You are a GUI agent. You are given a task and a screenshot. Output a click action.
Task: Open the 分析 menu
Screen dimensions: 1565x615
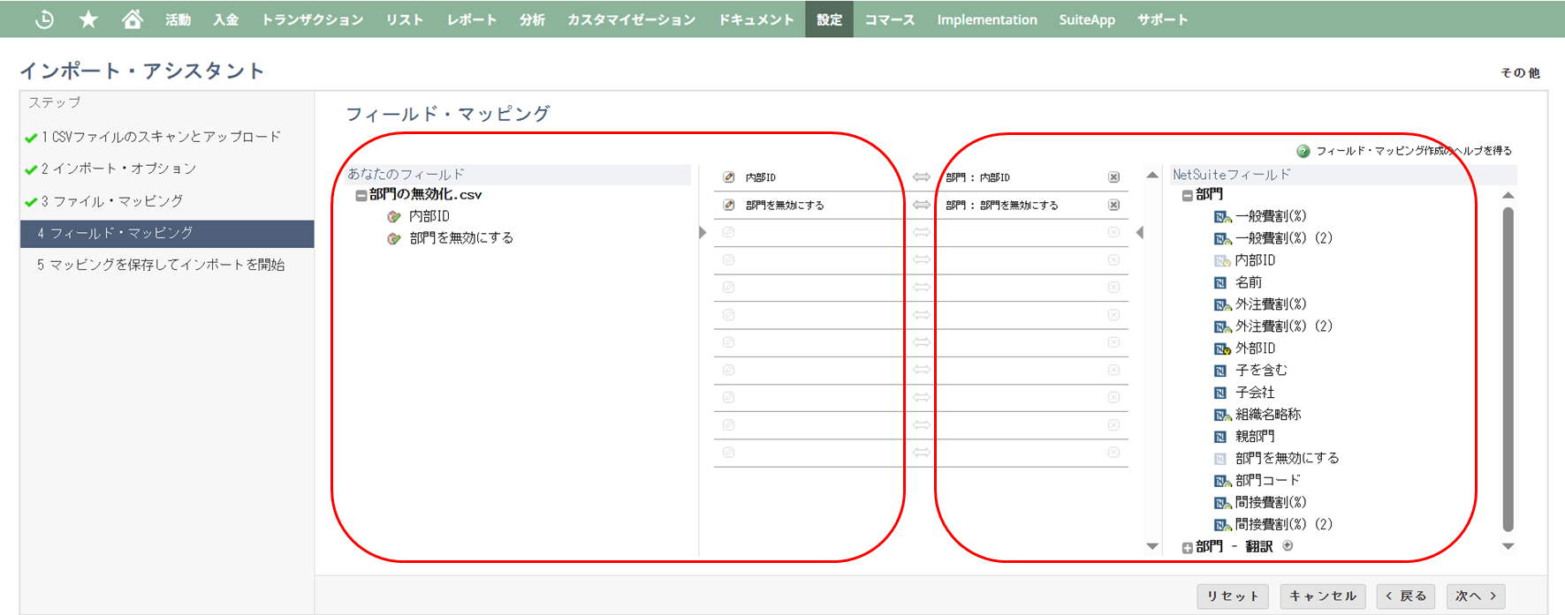pyautogui.click(x=532, y=19)
